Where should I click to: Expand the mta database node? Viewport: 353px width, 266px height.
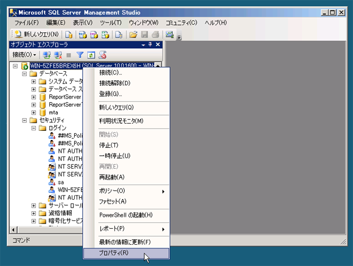coord(33,113)
